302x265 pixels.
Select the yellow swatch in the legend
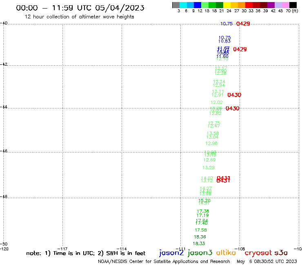pyautogui.click(x=226, y=5)
